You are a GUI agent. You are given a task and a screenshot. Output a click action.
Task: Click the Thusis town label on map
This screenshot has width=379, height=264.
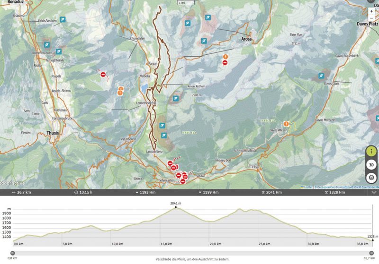(53, 133)
